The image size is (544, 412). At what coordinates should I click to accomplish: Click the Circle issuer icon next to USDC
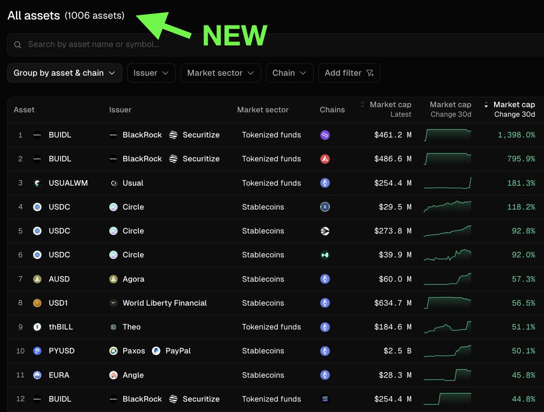click(113, 207)
